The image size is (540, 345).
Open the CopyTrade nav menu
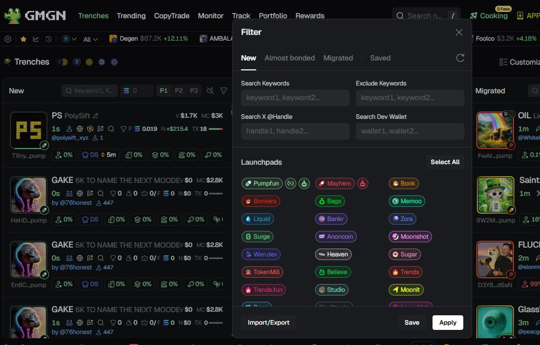coord(172,16)
